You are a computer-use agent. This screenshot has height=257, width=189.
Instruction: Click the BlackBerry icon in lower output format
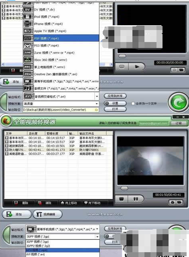[31, 229]
